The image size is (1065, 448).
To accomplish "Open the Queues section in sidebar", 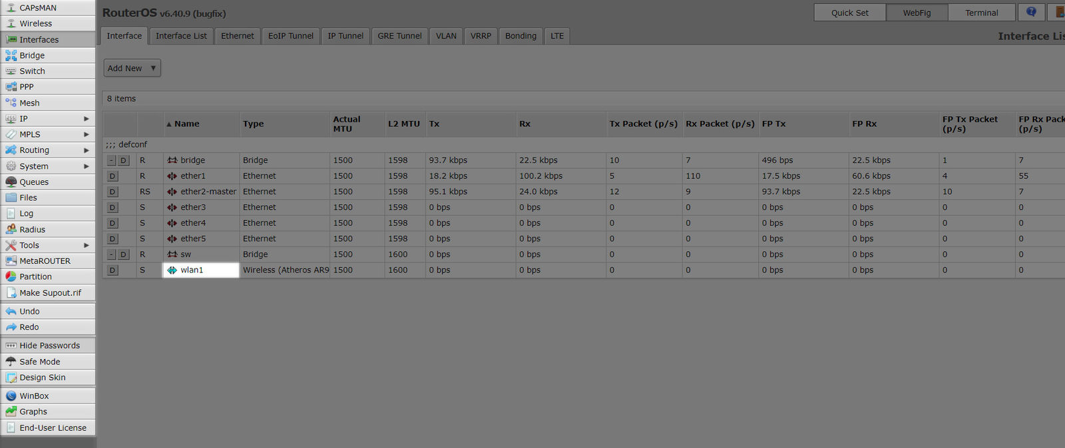I will [34, 182].
